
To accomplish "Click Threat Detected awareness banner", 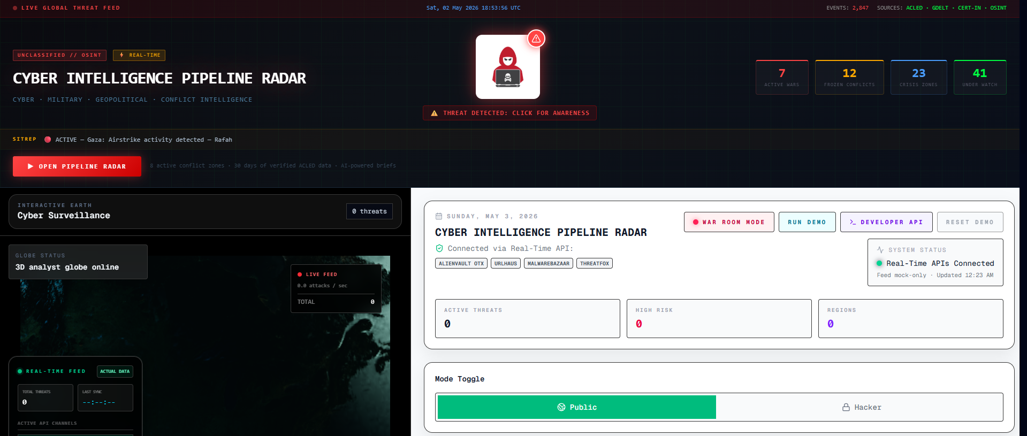I will coord(509,113).
